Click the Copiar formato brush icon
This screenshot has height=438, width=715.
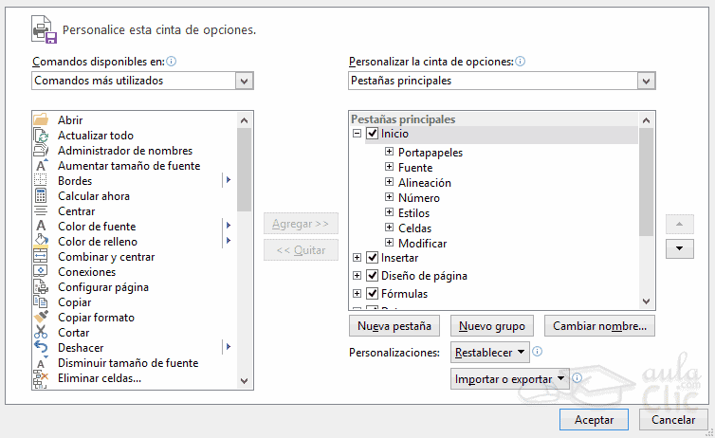41,318
